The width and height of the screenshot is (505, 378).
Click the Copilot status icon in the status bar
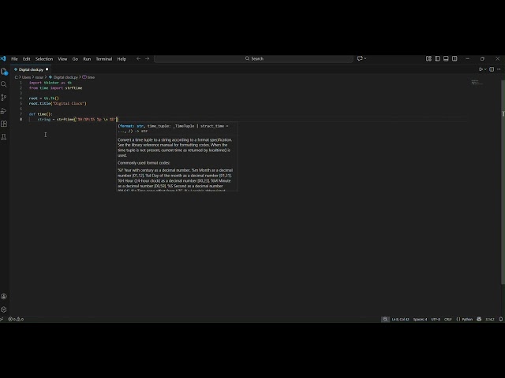[479, 319]
